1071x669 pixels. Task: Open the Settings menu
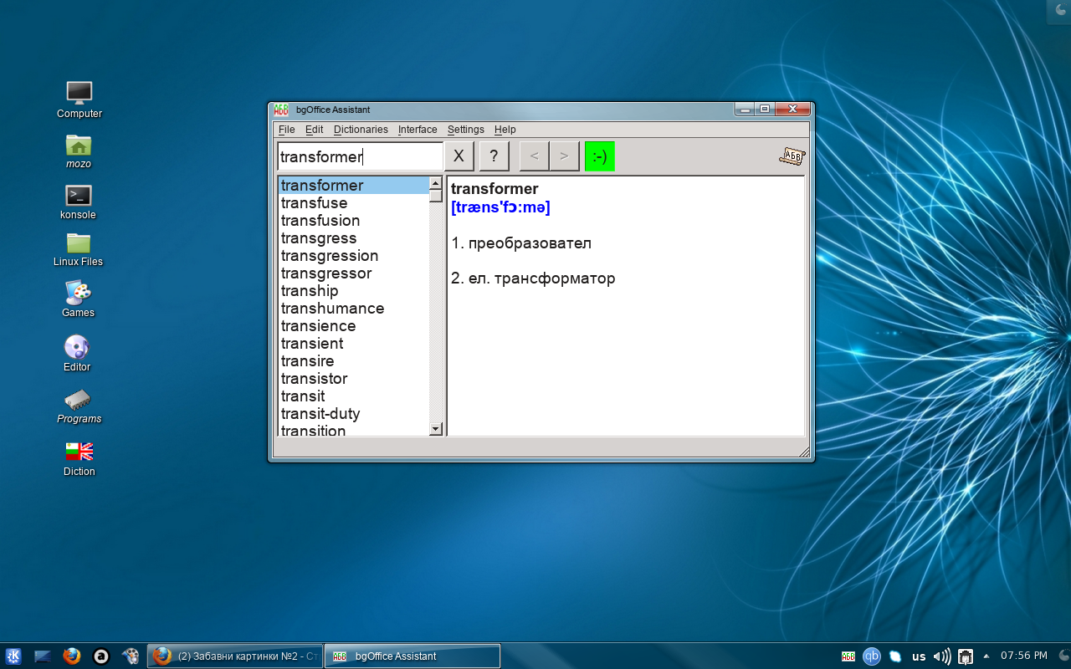coord(465,130)
